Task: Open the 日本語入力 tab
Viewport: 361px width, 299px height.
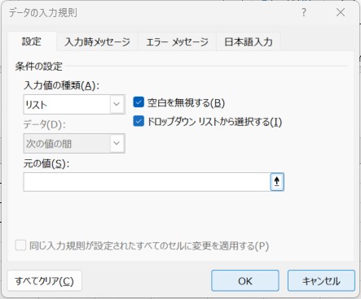Action: coord(249,41)
